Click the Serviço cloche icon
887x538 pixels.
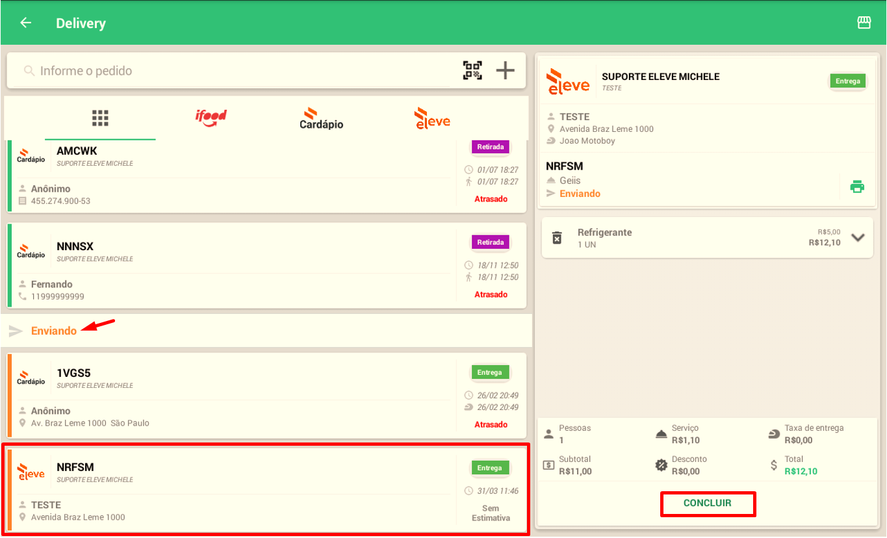click(662, 434)
